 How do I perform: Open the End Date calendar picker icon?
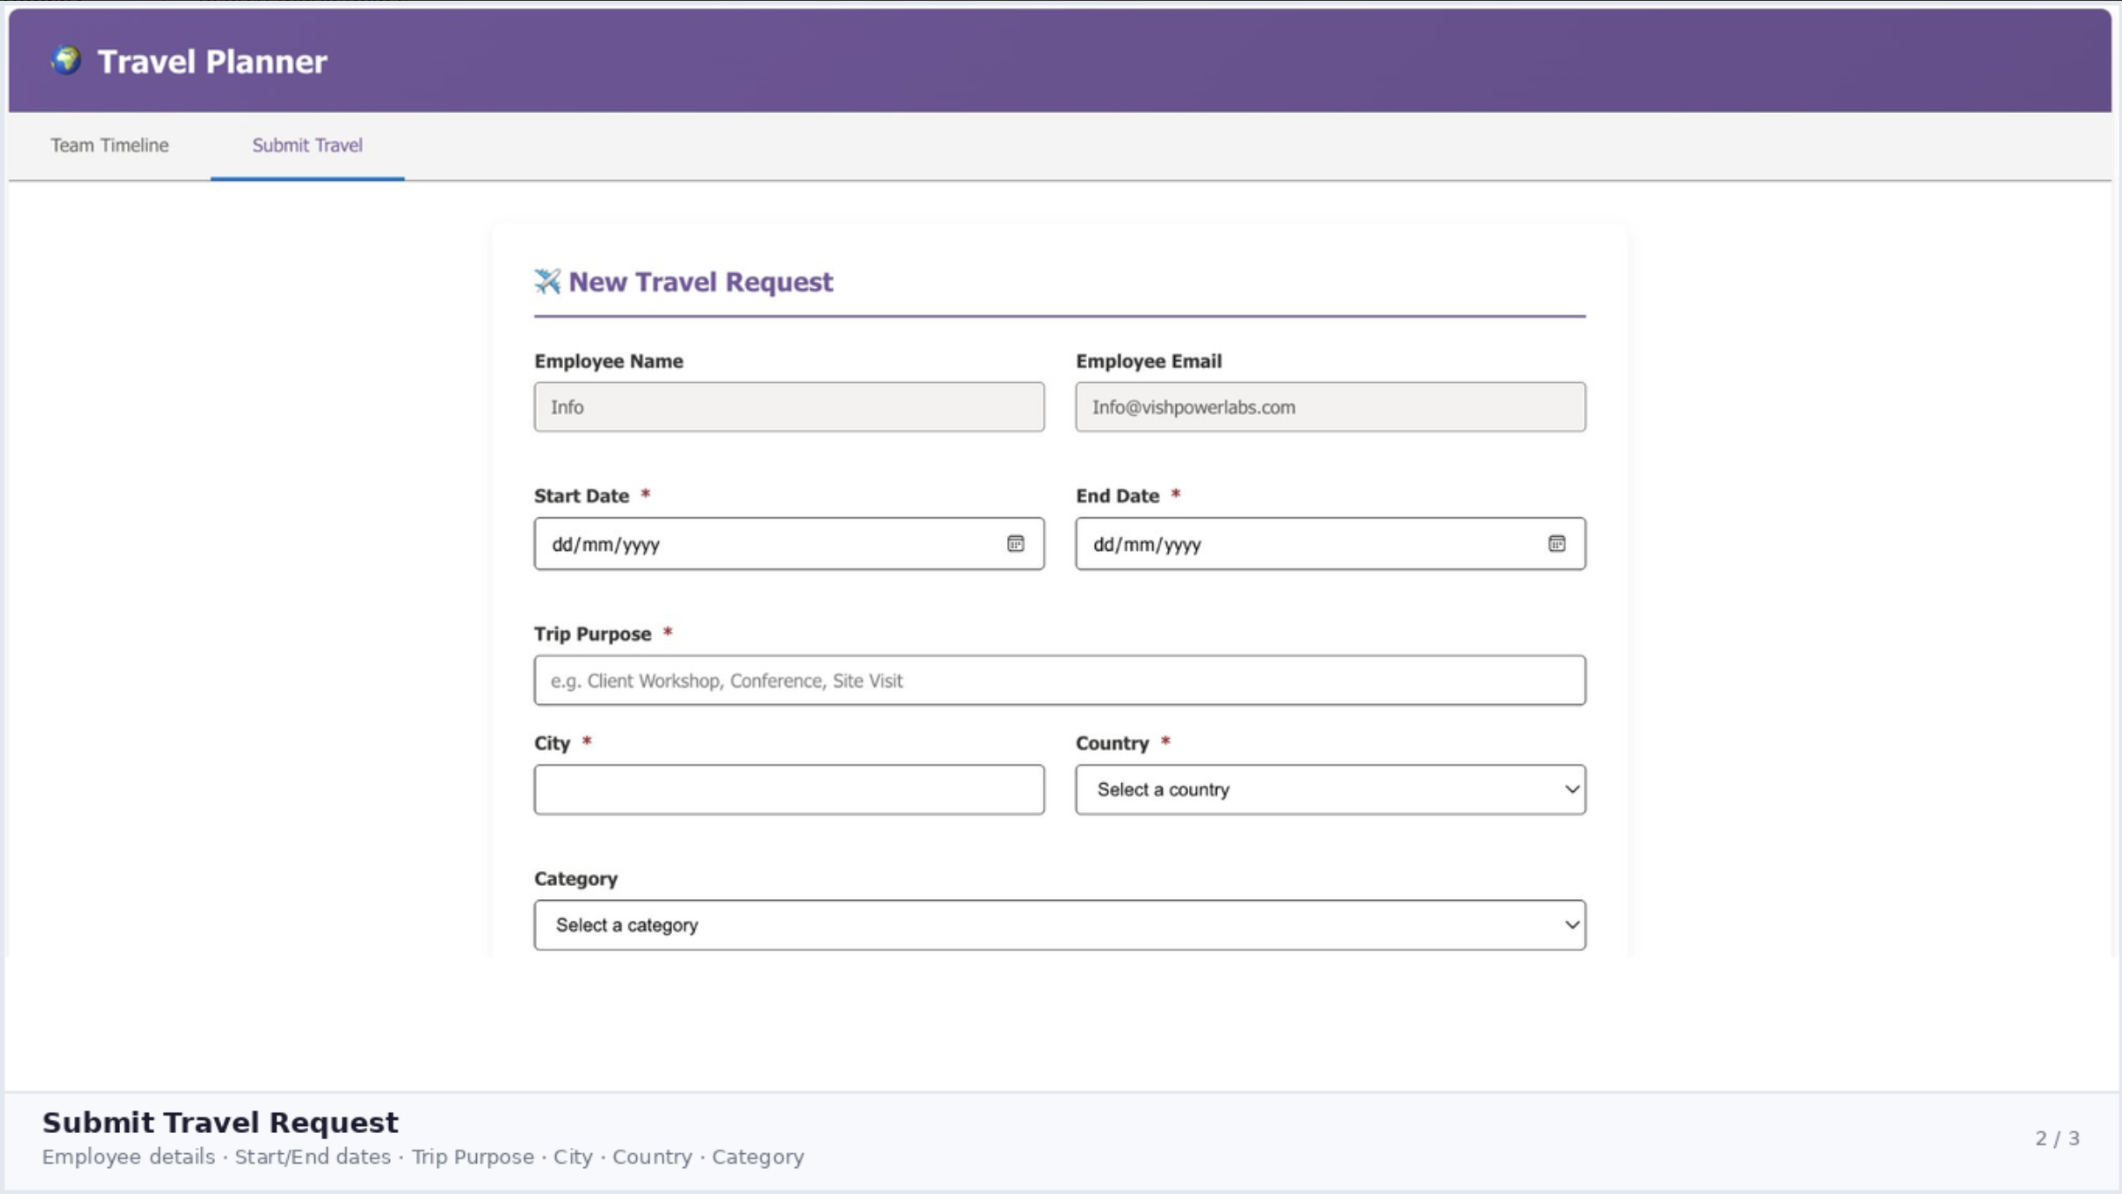pyautogui.click(x=1557, y=543)
